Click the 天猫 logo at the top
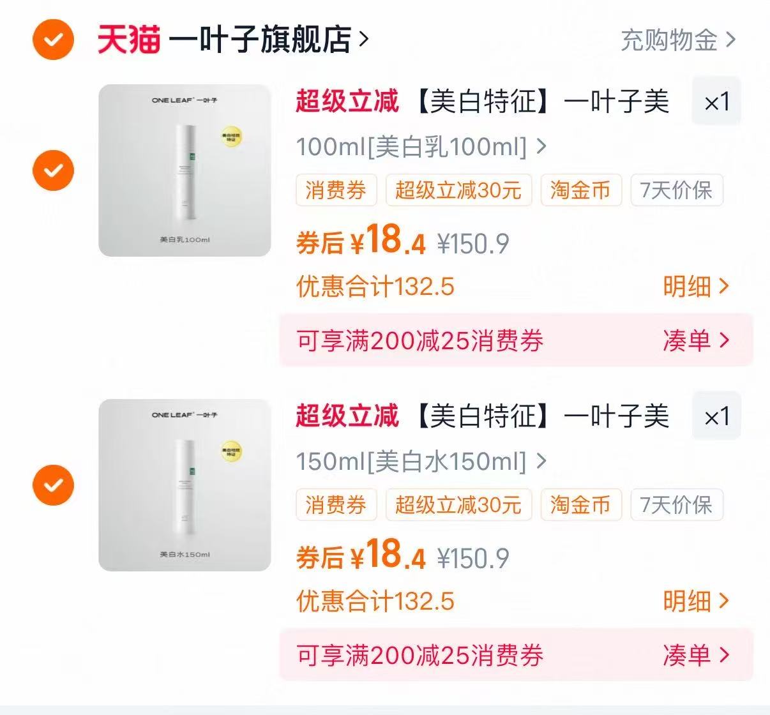 coord(131,40)
